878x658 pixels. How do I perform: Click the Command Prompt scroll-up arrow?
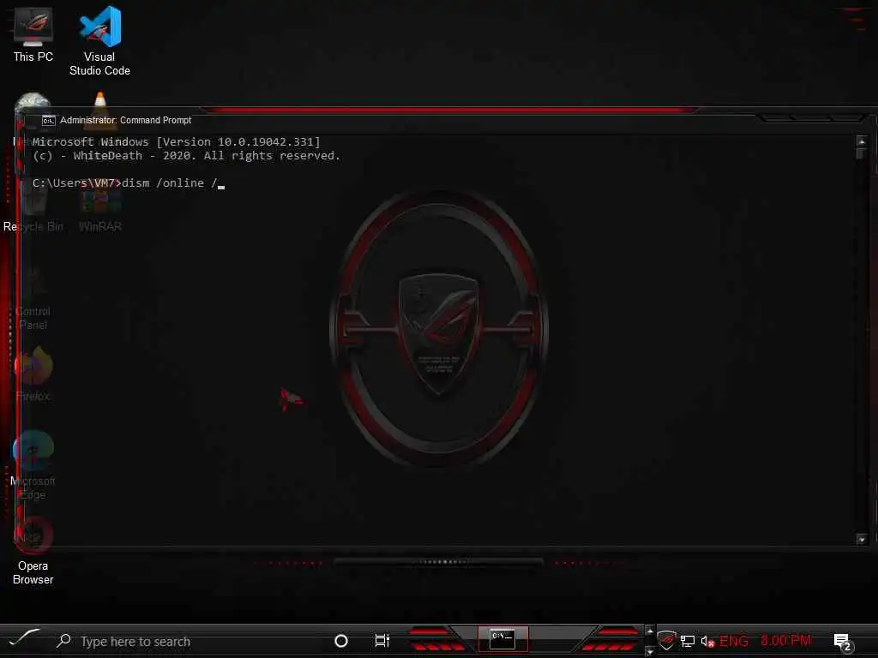(861, 141)
